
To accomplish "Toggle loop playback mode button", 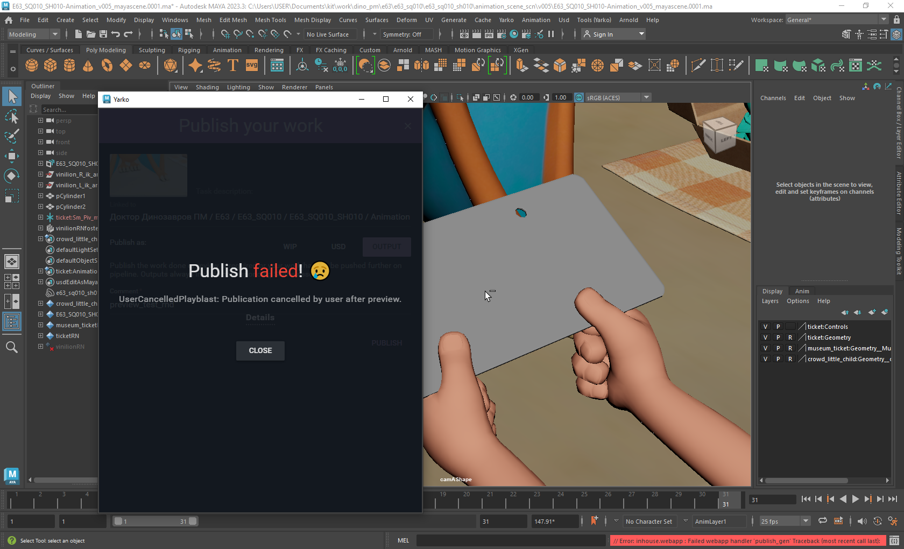I will (823, 521).
